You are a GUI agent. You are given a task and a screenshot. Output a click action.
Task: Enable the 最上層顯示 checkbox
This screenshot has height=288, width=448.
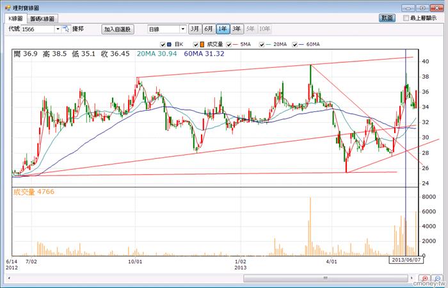coord(406,18)
